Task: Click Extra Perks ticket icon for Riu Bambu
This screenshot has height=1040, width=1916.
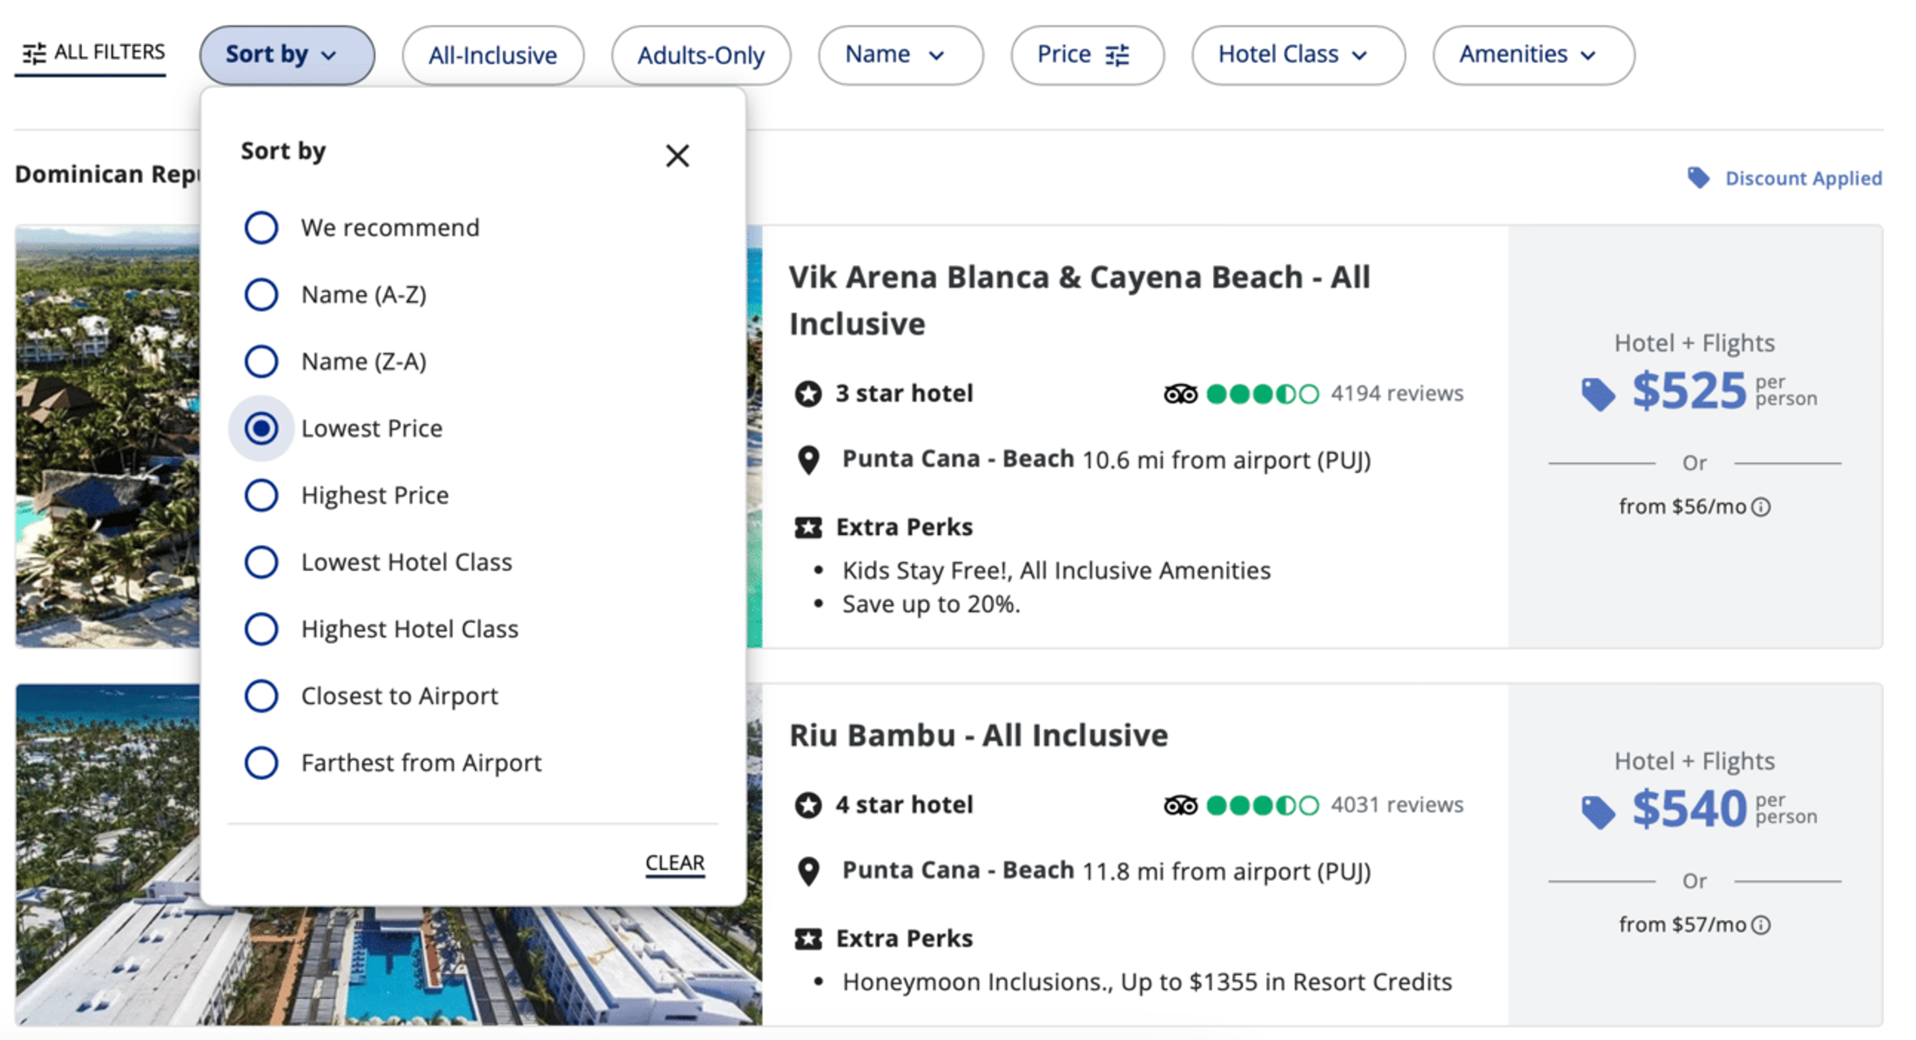Action: coord(808,939)
